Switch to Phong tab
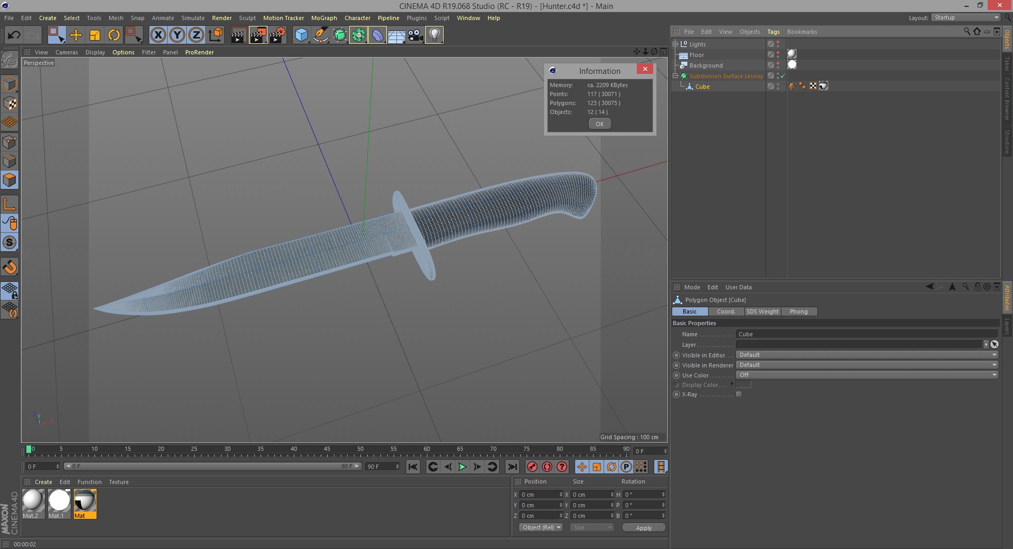This screenshot has width=1013, height=549. point(799,311)
